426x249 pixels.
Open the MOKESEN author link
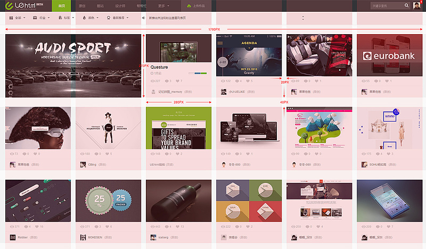tap(95, 237)
